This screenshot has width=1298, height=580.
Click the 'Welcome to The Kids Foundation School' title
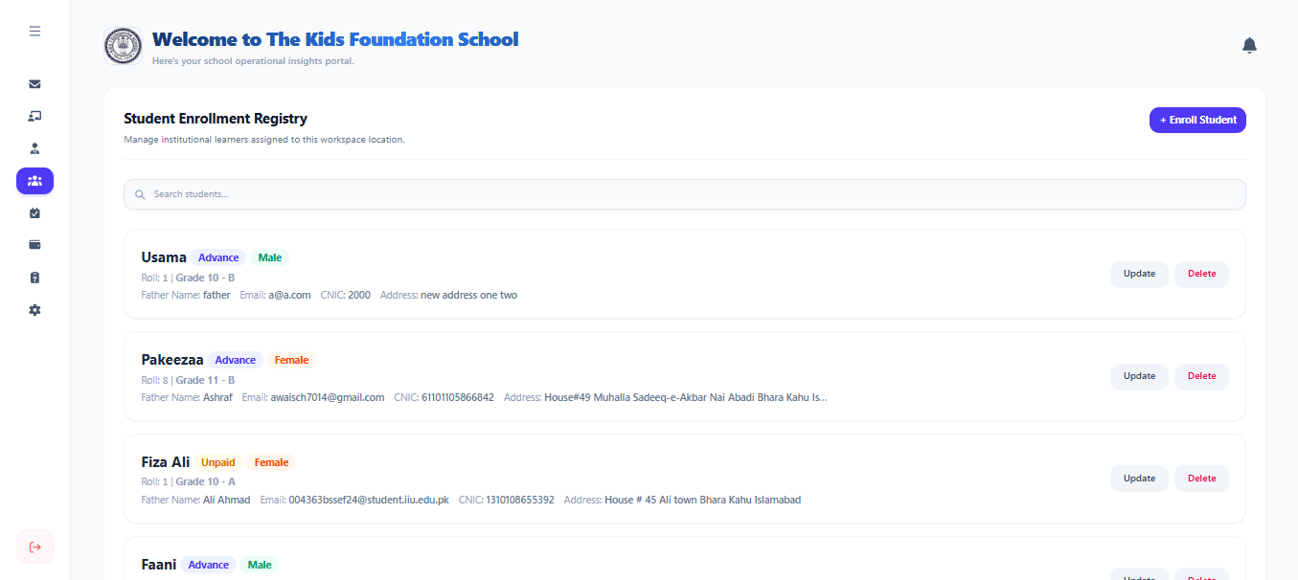(335, 39)
